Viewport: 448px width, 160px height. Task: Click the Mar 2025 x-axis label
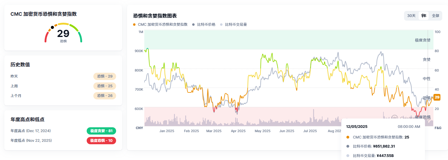(214, 131)
